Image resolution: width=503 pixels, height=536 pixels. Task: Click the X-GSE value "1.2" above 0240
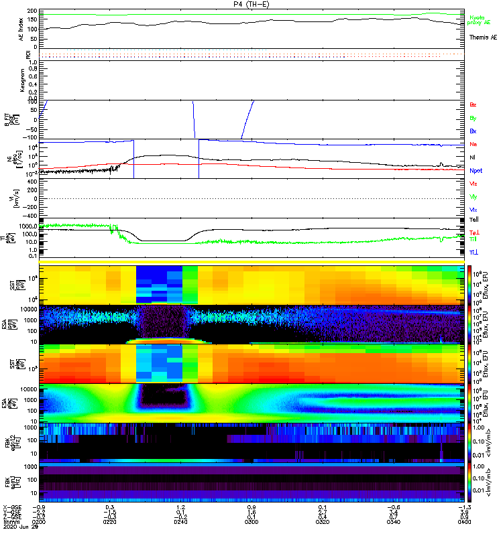[x=180, y=507]
